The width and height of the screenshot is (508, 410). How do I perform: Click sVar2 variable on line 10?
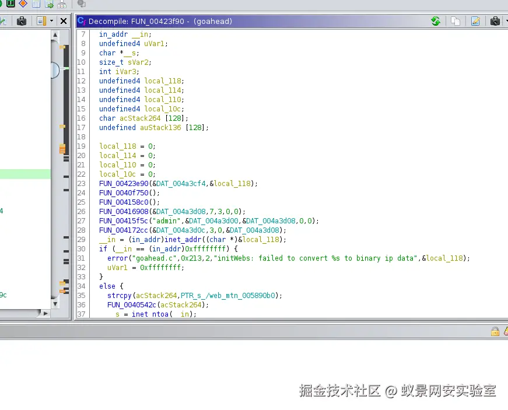click(138, 62)
